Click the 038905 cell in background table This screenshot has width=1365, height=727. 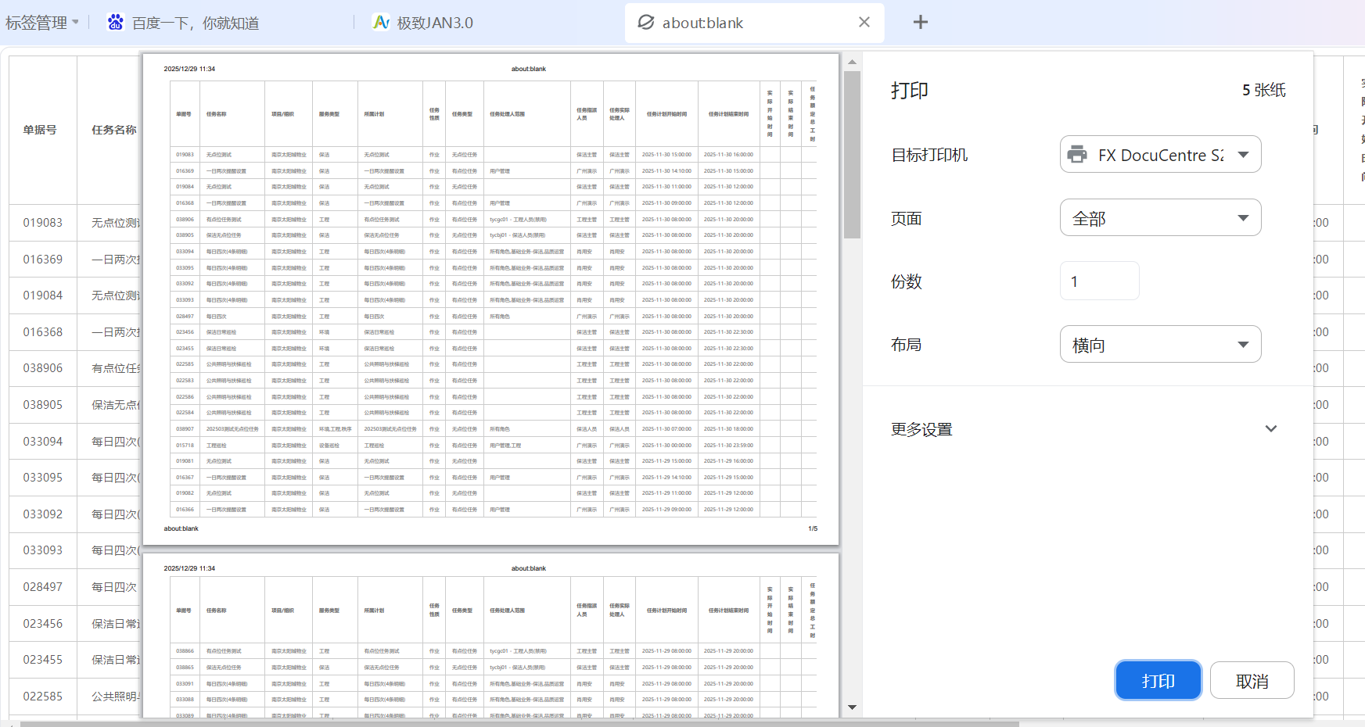pyautogui.click(x=43, y=405)
